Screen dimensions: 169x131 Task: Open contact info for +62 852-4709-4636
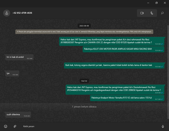click(22, 13)
